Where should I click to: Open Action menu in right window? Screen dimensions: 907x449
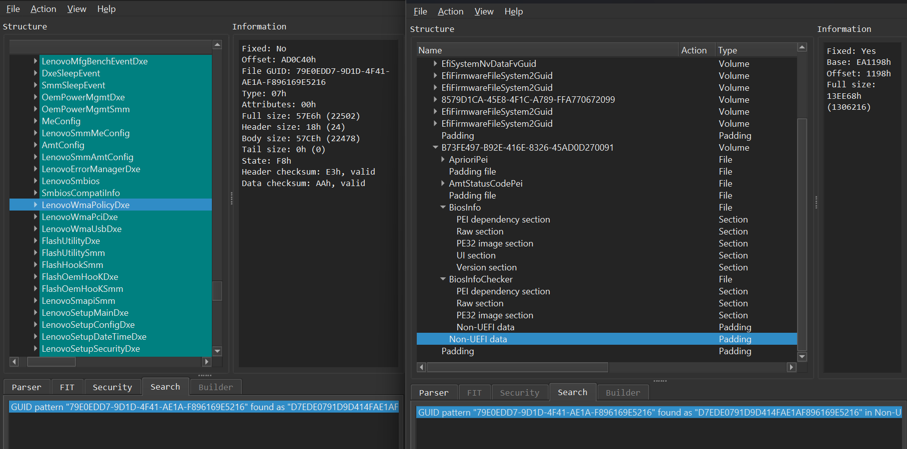[x=450, y=11]
